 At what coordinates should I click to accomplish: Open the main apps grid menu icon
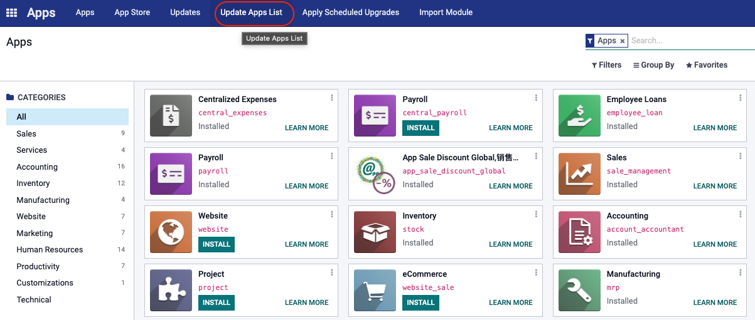(11, 13)
